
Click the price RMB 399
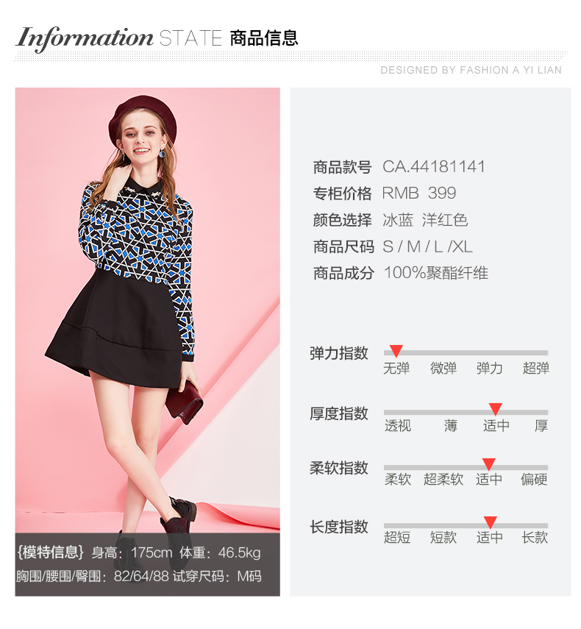point(419,193)
